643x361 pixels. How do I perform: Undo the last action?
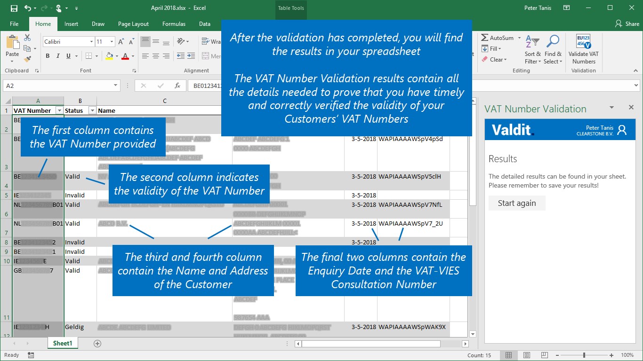tap(28, 8)
